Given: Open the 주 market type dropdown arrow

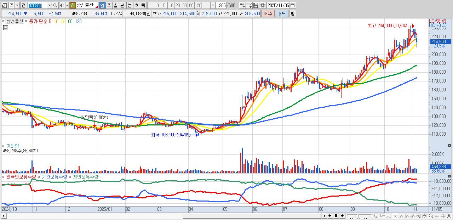Looking at the screenshot, I should [x=17, y=5].
